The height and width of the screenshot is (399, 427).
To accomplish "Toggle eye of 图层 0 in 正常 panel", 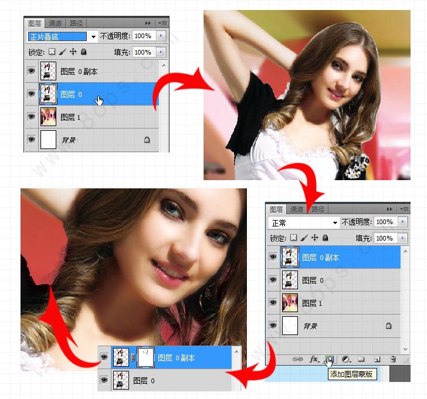I will point(273,280).
